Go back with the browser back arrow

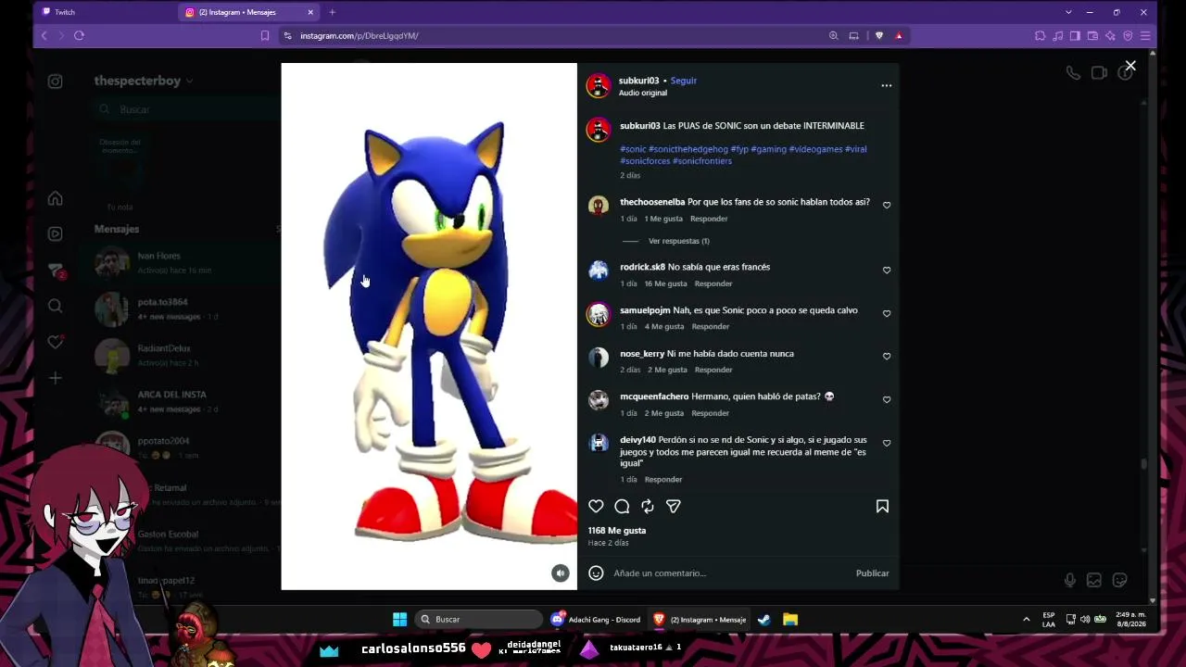pos(44,36)
